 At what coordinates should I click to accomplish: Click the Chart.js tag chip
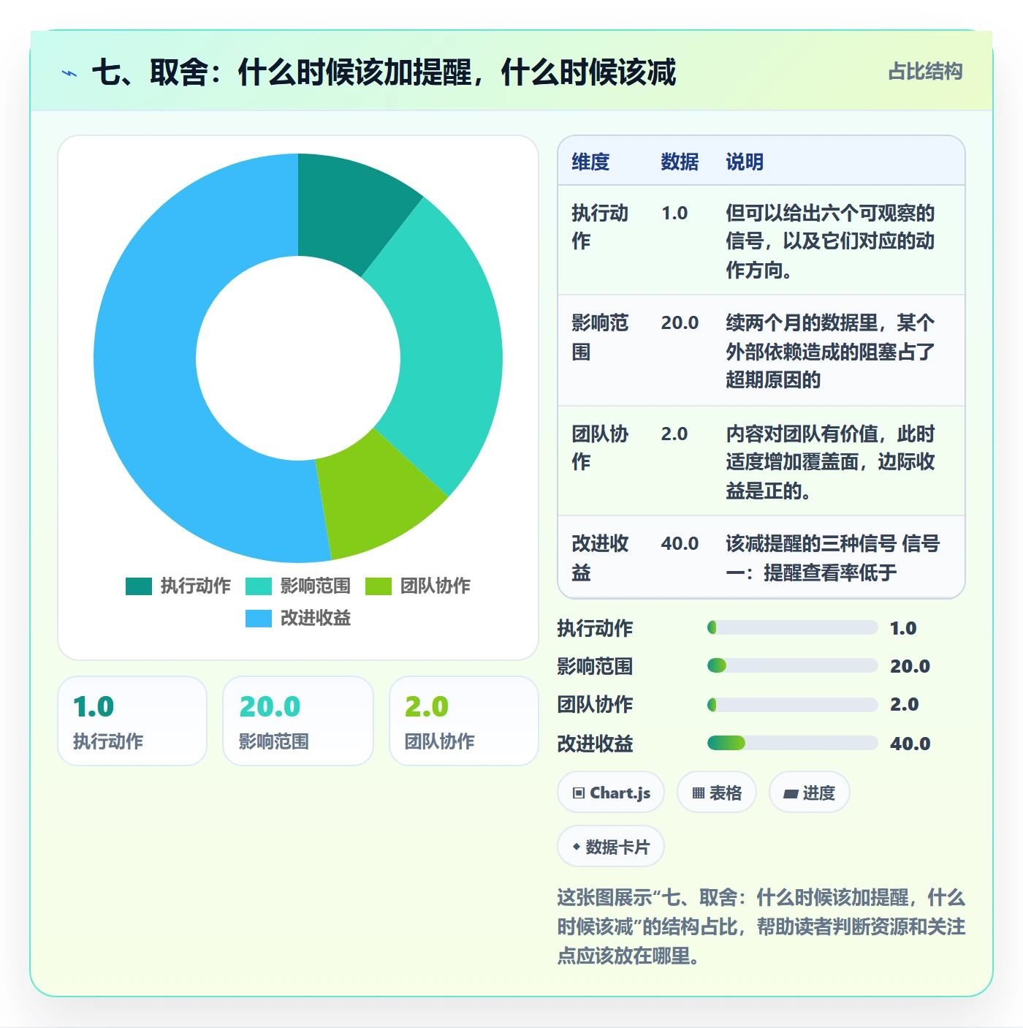[611, 793]
